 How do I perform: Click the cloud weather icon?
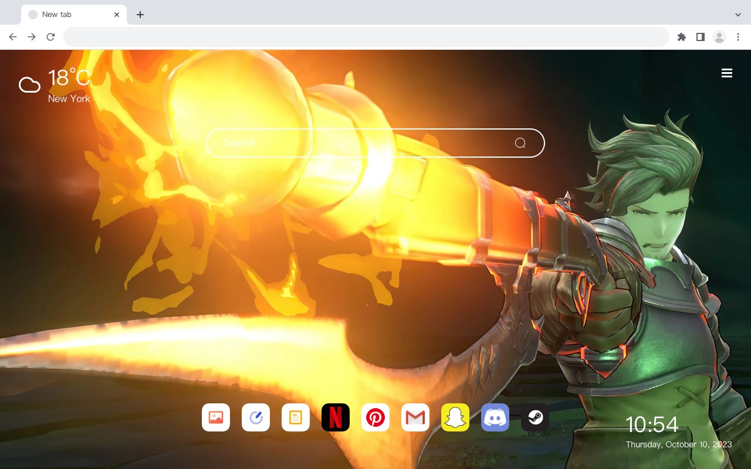pyautogui.click(x=29, y=85)
